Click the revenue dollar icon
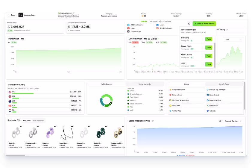The image size is (252, 168). tap(69, 27)
